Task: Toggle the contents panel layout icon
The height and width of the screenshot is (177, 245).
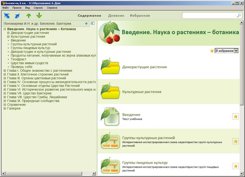Action: 93,23
